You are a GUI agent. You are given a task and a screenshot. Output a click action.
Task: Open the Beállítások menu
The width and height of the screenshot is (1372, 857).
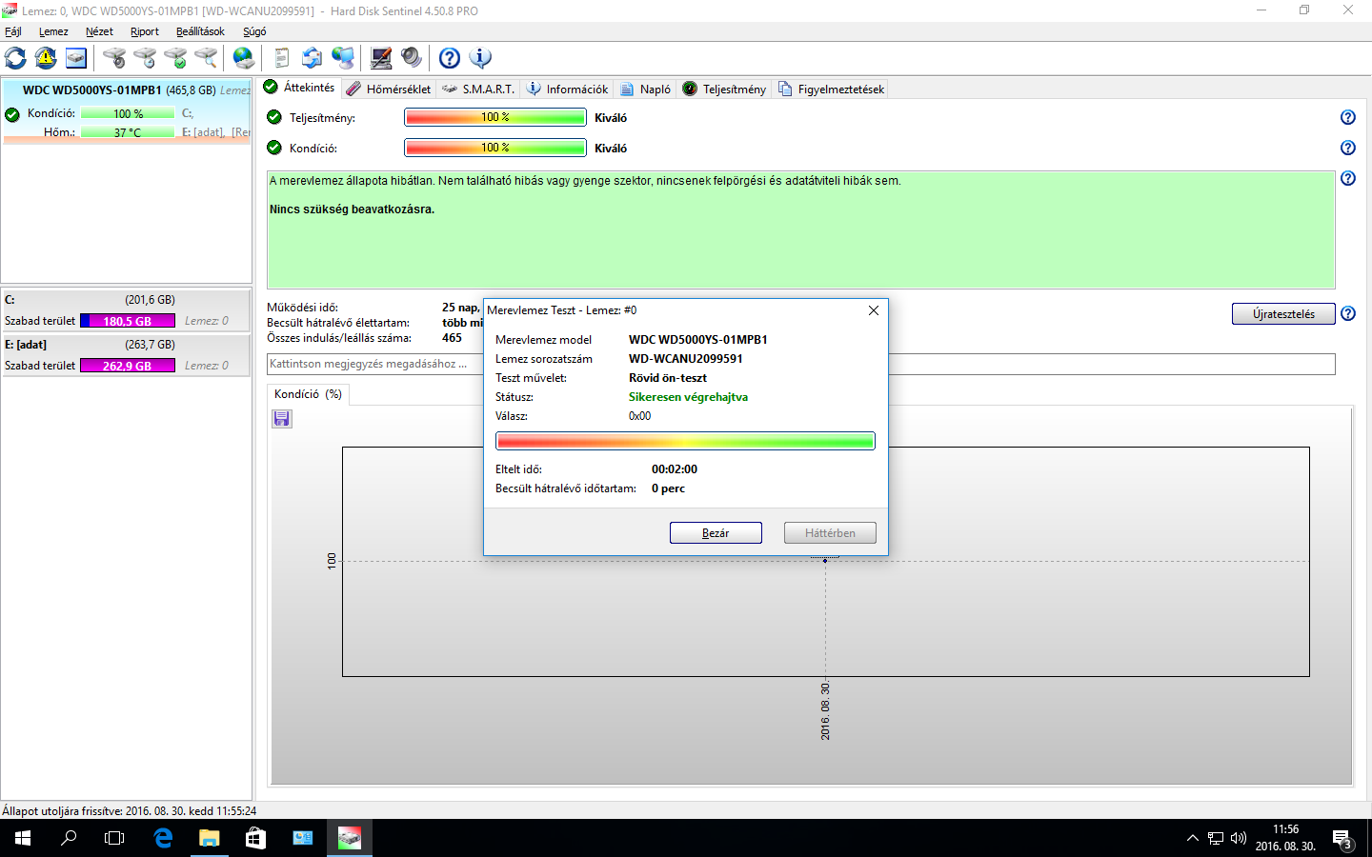click(200, 31)
